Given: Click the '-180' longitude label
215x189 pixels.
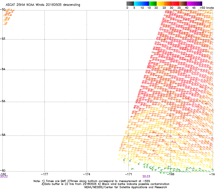Looking at the screenshot, I should (3, 174).
